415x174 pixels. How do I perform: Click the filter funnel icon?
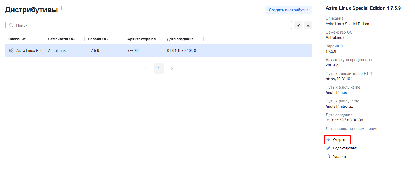point(298,25)
